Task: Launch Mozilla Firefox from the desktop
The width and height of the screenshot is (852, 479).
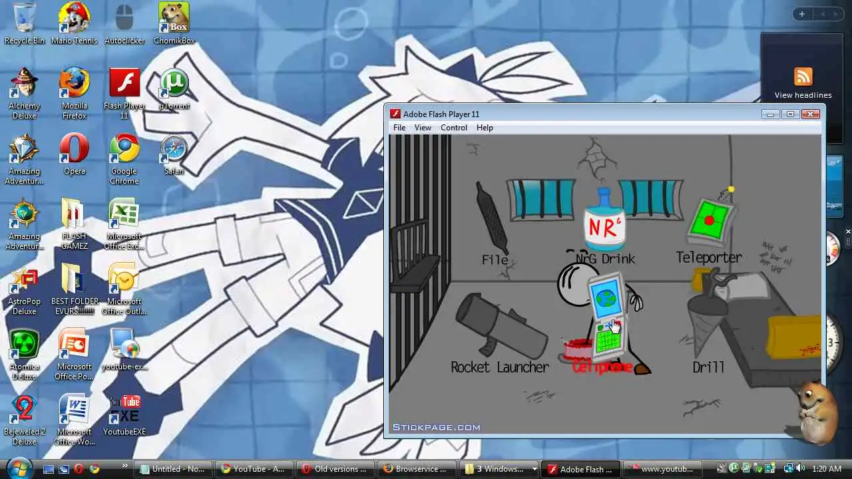Action: tap(75, 93)
